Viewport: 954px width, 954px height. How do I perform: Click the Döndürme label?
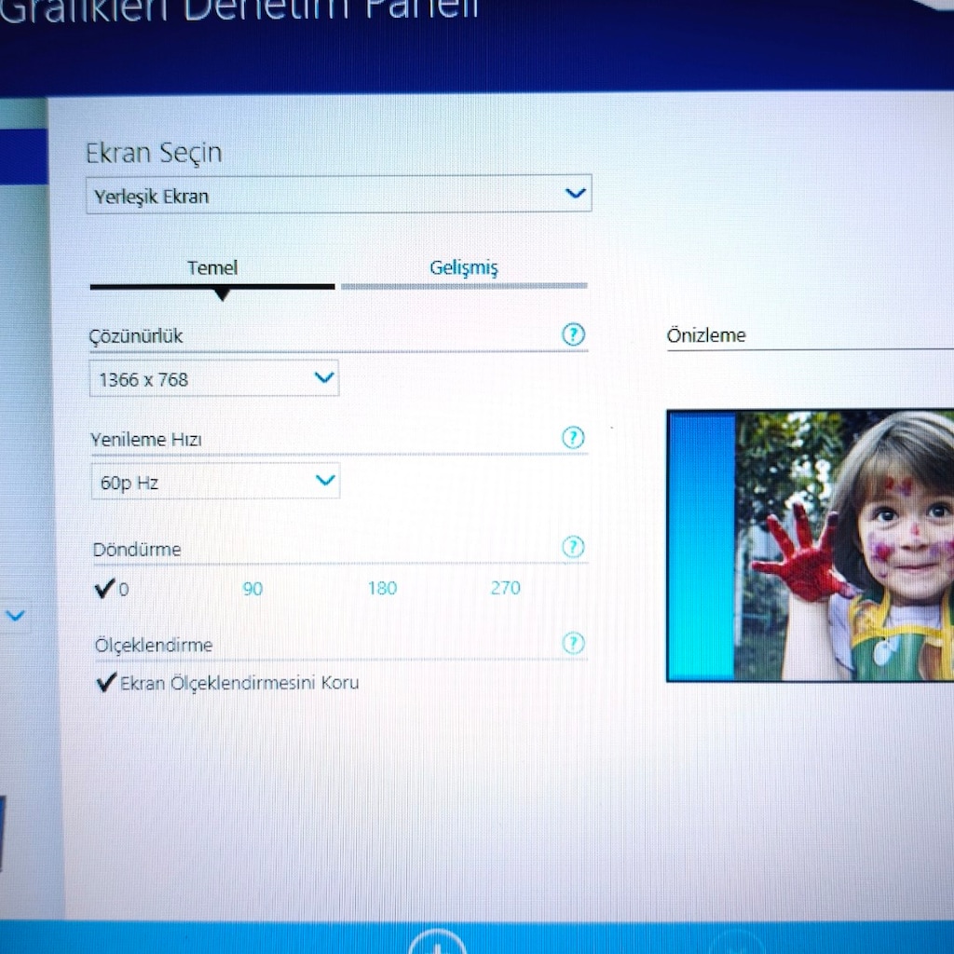(137, 550)
